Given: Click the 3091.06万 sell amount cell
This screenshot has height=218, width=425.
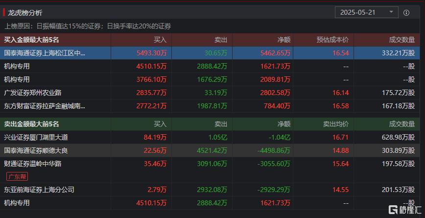Looking at the screenshot, I should coord(212,164).
